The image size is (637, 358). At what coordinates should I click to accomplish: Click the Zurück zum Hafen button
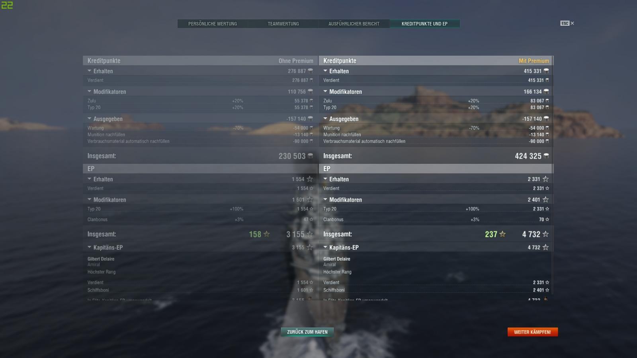pyautogui.click(x=307, y=332)
